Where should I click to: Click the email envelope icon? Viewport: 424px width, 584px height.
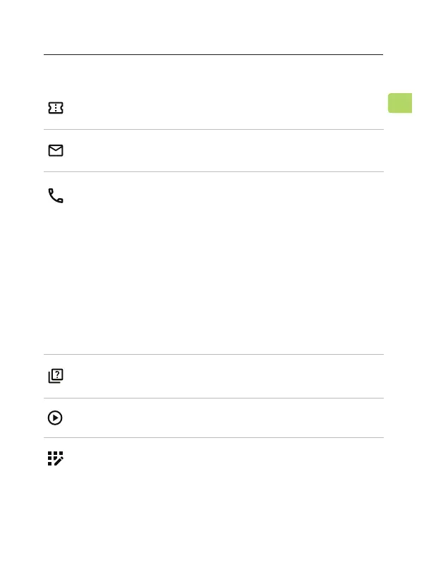tap(55, 150)
